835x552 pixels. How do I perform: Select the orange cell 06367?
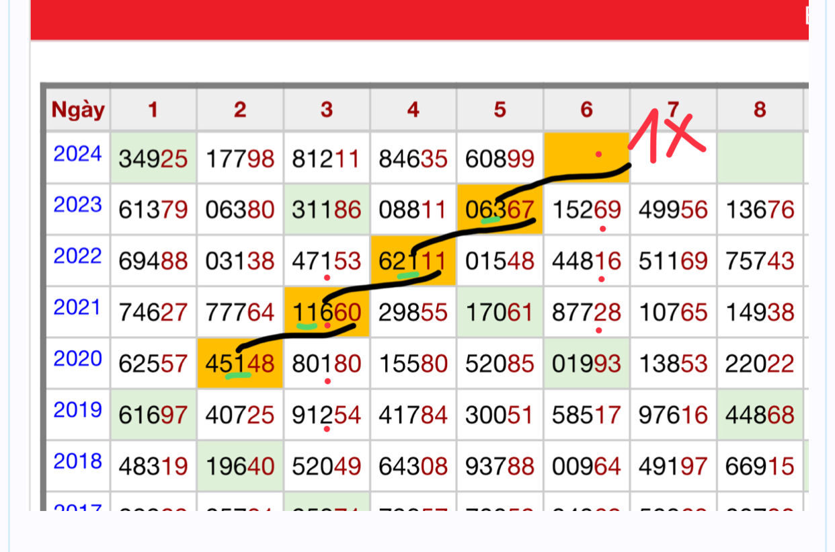click(500, 210)
